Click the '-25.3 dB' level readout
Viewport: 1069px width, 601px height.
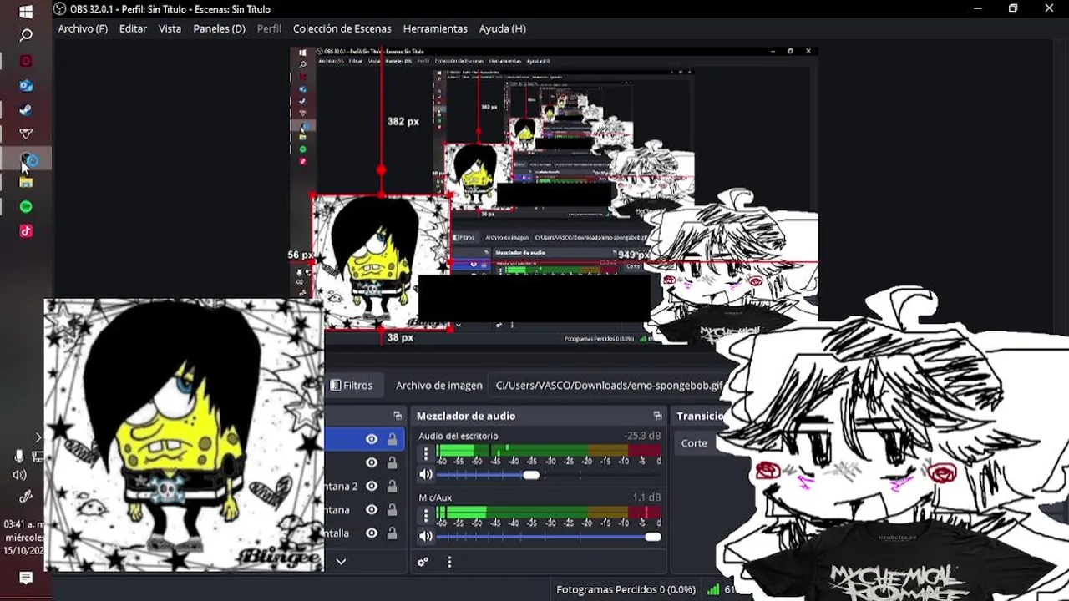coord(642,436)
